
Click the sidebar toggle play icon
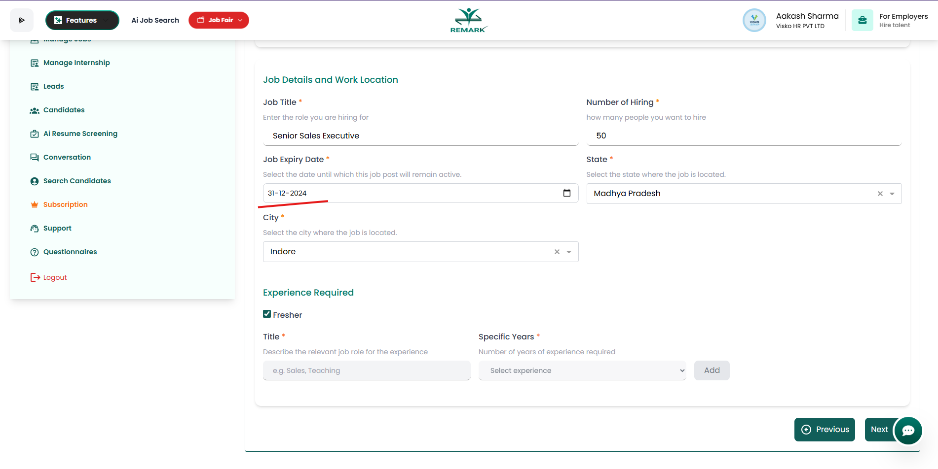(x=21, y=20)
